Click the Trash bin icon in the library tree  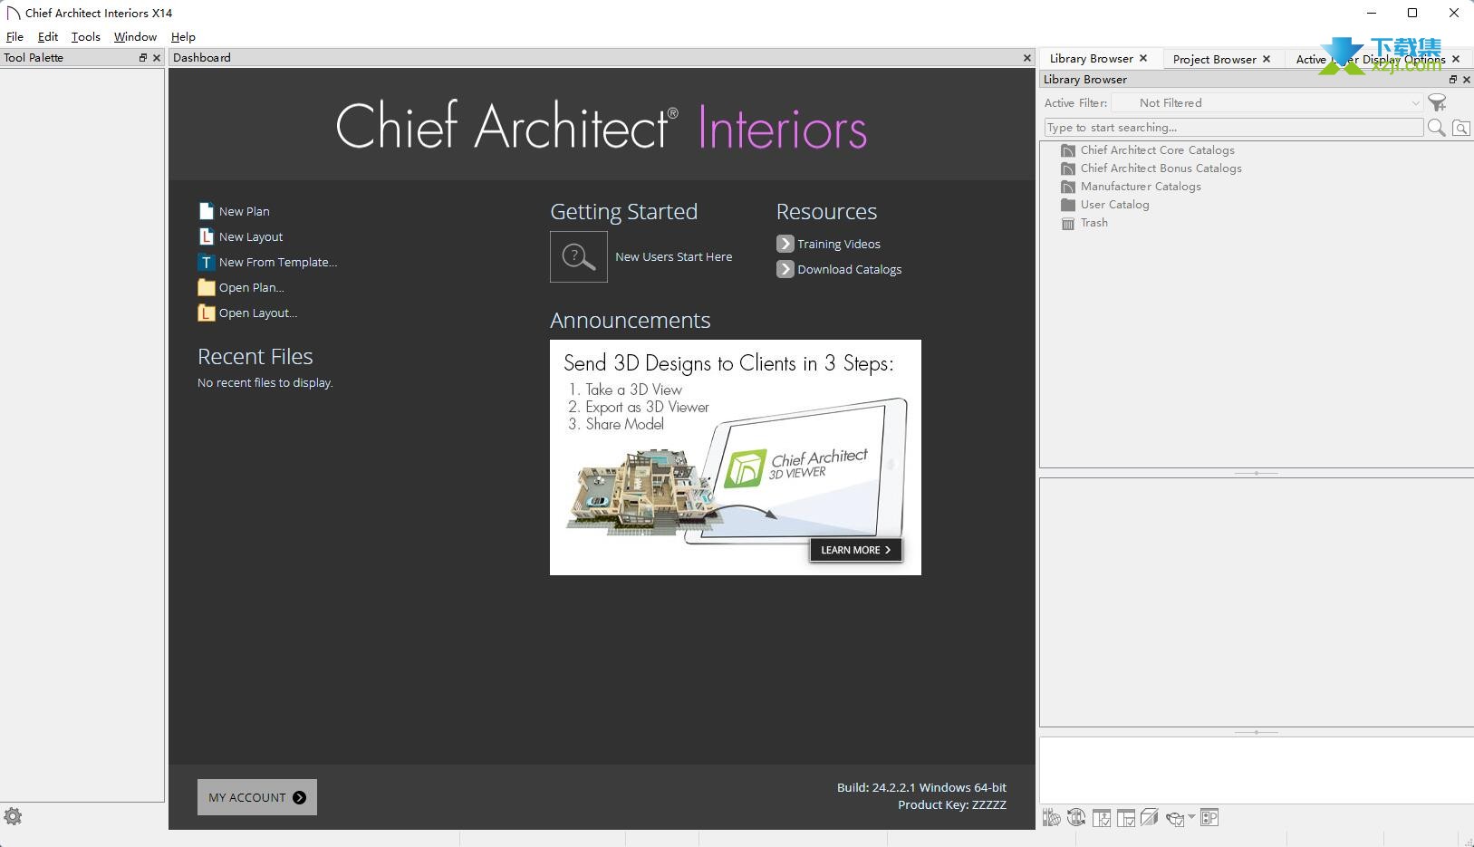1068,223
